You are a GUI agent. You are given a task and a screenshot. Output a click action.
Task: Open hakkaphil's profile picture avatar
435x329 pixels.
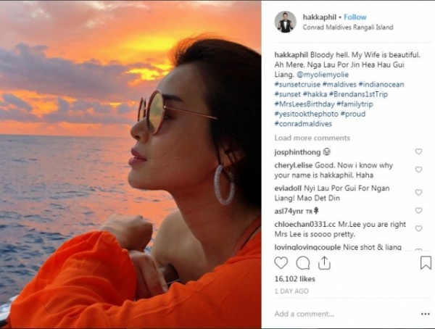285,22
